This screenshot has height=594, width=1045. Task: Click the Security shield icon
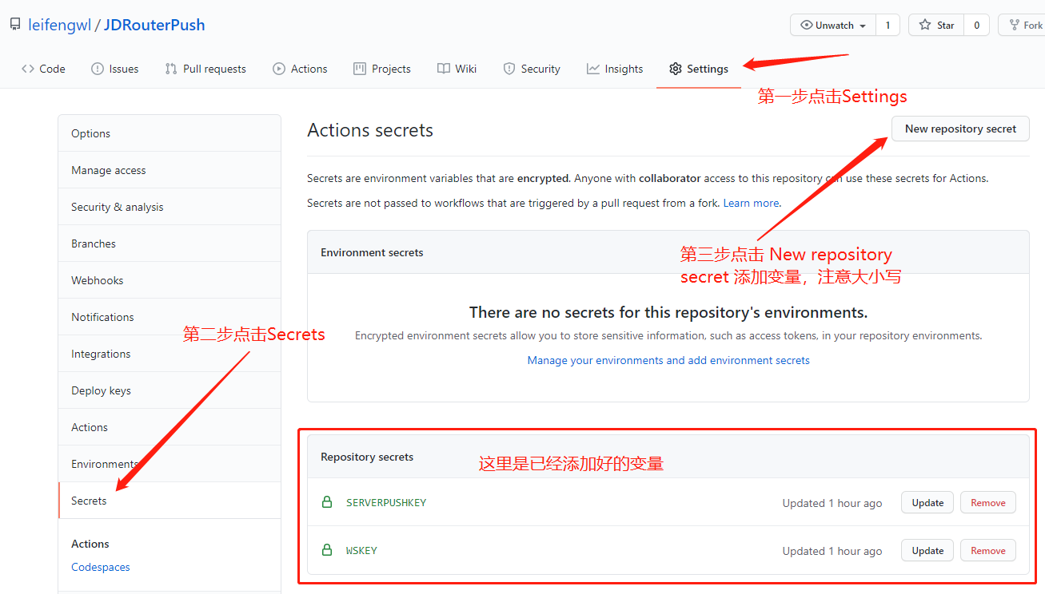tap(509, 69)
